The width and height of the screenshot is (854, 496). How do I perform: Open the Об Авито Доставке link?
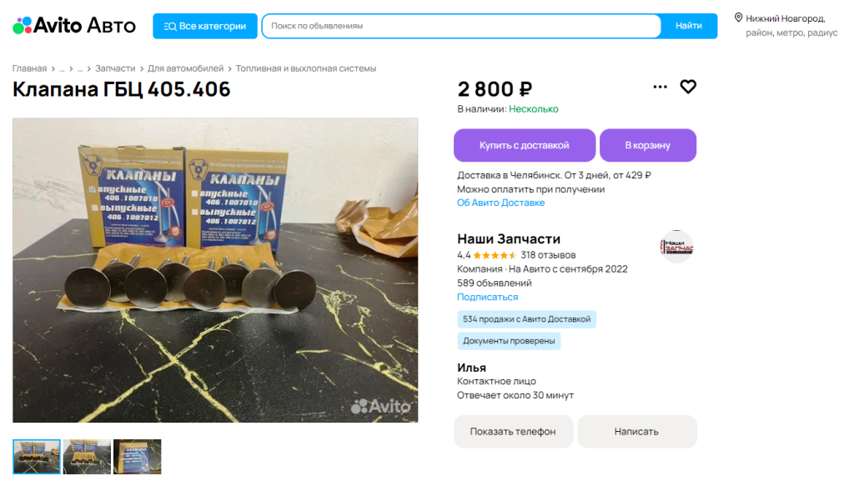tap(500, 202)
